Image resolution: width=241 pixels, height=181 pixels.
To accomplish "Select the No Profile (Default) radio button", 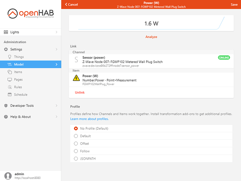I will click(76, 129).
